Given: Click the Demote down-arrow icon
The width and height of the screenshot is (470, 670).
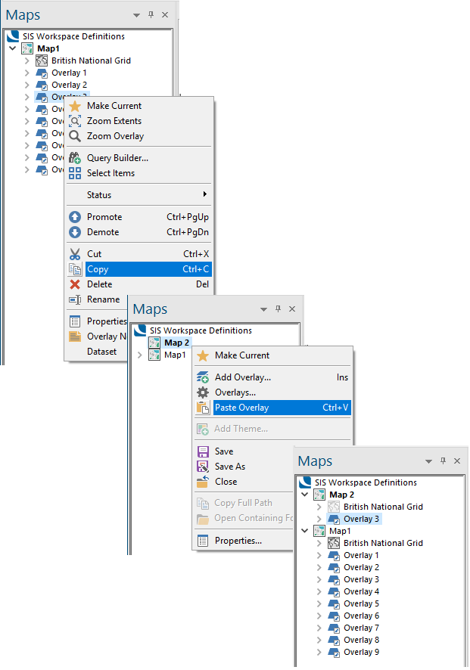Looking at the screenshot, I should coord(75,232).
